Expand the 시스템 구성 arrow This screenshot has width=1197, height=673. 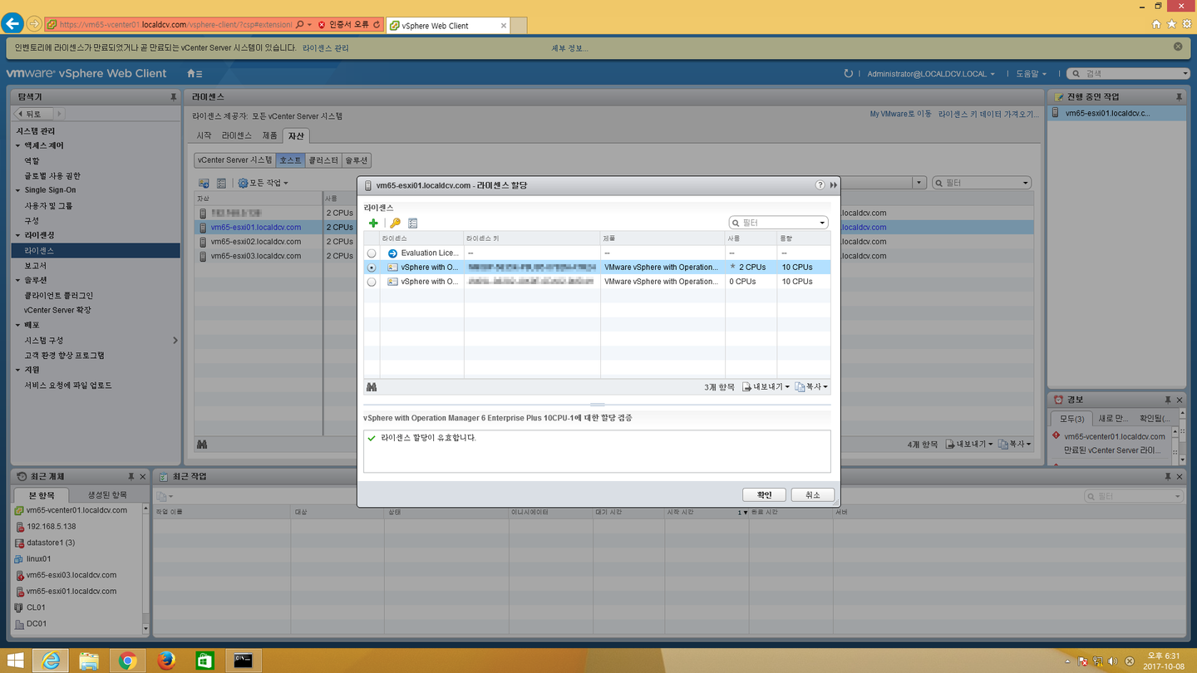(x=175, y=341)
